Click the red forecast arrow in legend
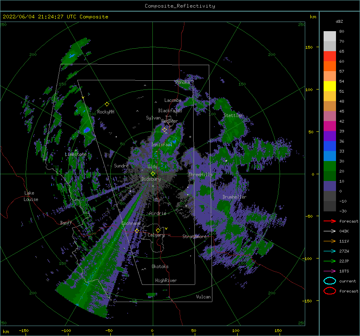The image size is (360, 336). click(330, 221)
